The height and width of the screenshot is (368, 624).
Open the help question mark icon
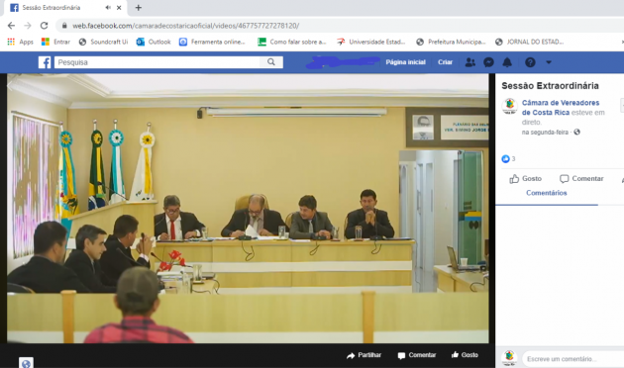(x=530, y=62)
